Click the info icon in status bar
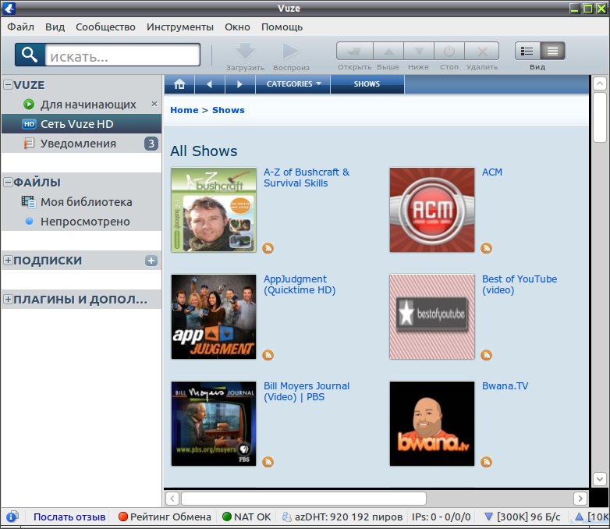The width and height of the screenshot is (610, 529). pyautogui.click(x=12, y=517)
